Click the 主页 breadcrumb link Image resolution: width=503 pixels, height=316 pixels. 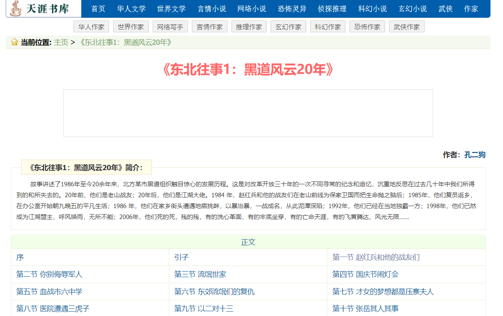pos(61,42)
